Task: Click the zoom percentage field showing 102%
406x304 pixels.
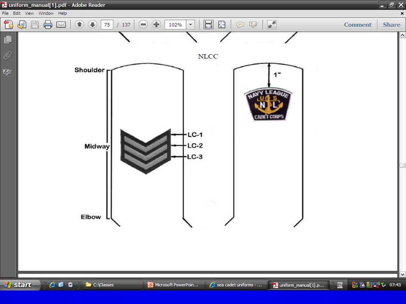Action: [x=175, y=25]
